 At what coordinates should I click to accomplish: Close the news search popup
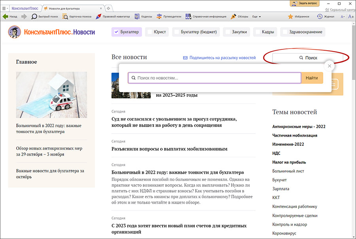pyautogui.click(x=329, y=66)
